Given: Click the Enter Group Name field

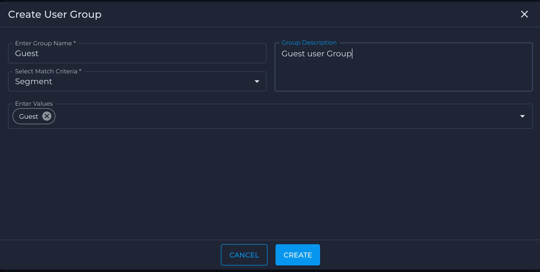Looking at the screenshot, I should 137,53.
